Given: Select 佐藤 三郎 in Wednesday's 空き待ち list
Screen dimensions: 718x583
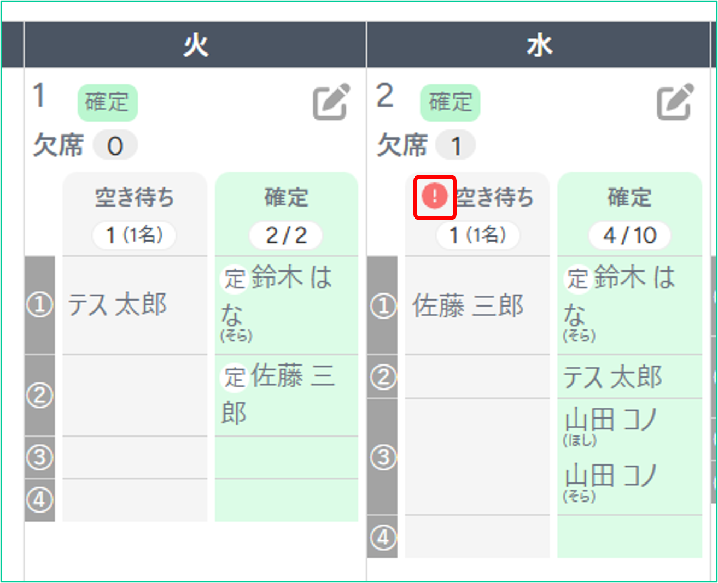Looking at the screenshot, I should coord(468,305).
